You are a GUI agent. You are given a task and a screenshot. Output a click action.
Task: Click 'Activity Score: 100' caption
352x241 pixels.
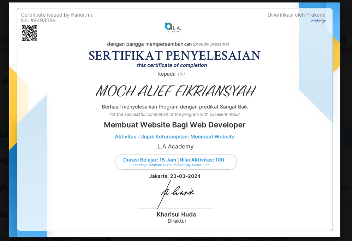pyautogui.click(x=194, y=165)
